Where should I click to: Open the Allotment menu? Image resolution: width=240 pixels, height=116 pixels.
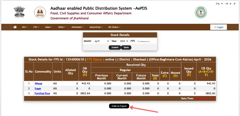pyautogui.click(x=78, y=27)
